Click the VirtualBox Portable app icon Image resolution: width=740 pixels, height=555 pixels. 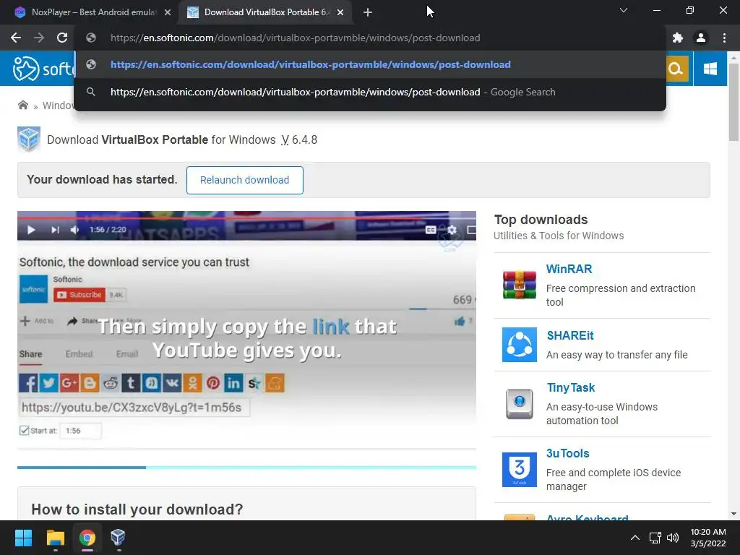(29, 139)
